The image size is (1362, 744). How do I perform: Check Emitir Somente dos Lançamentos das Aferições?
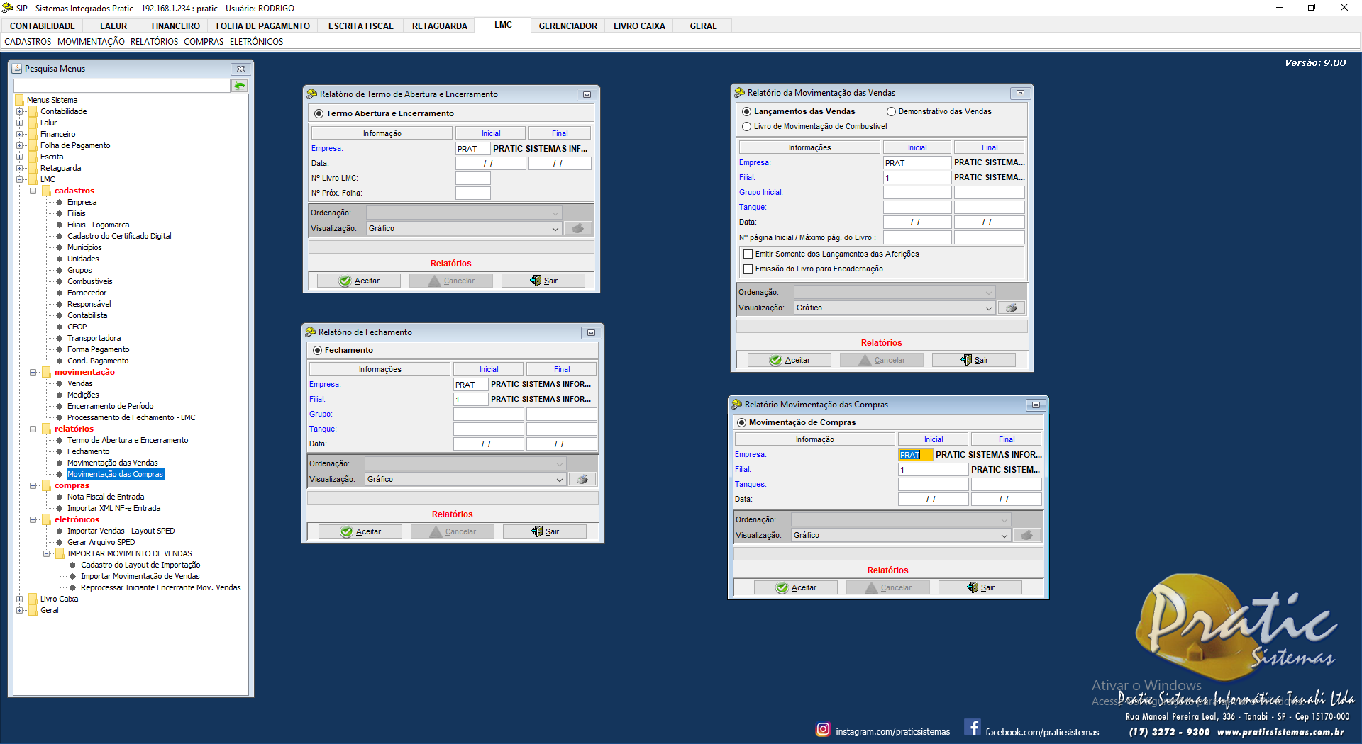click(x=748, y=254)
